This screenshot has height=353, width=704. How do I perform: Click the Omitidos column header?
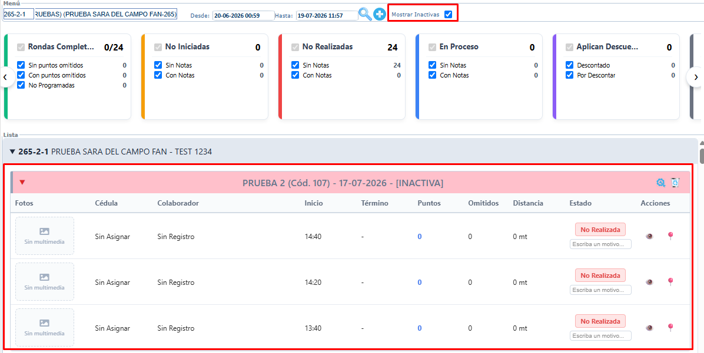(483, 203)
